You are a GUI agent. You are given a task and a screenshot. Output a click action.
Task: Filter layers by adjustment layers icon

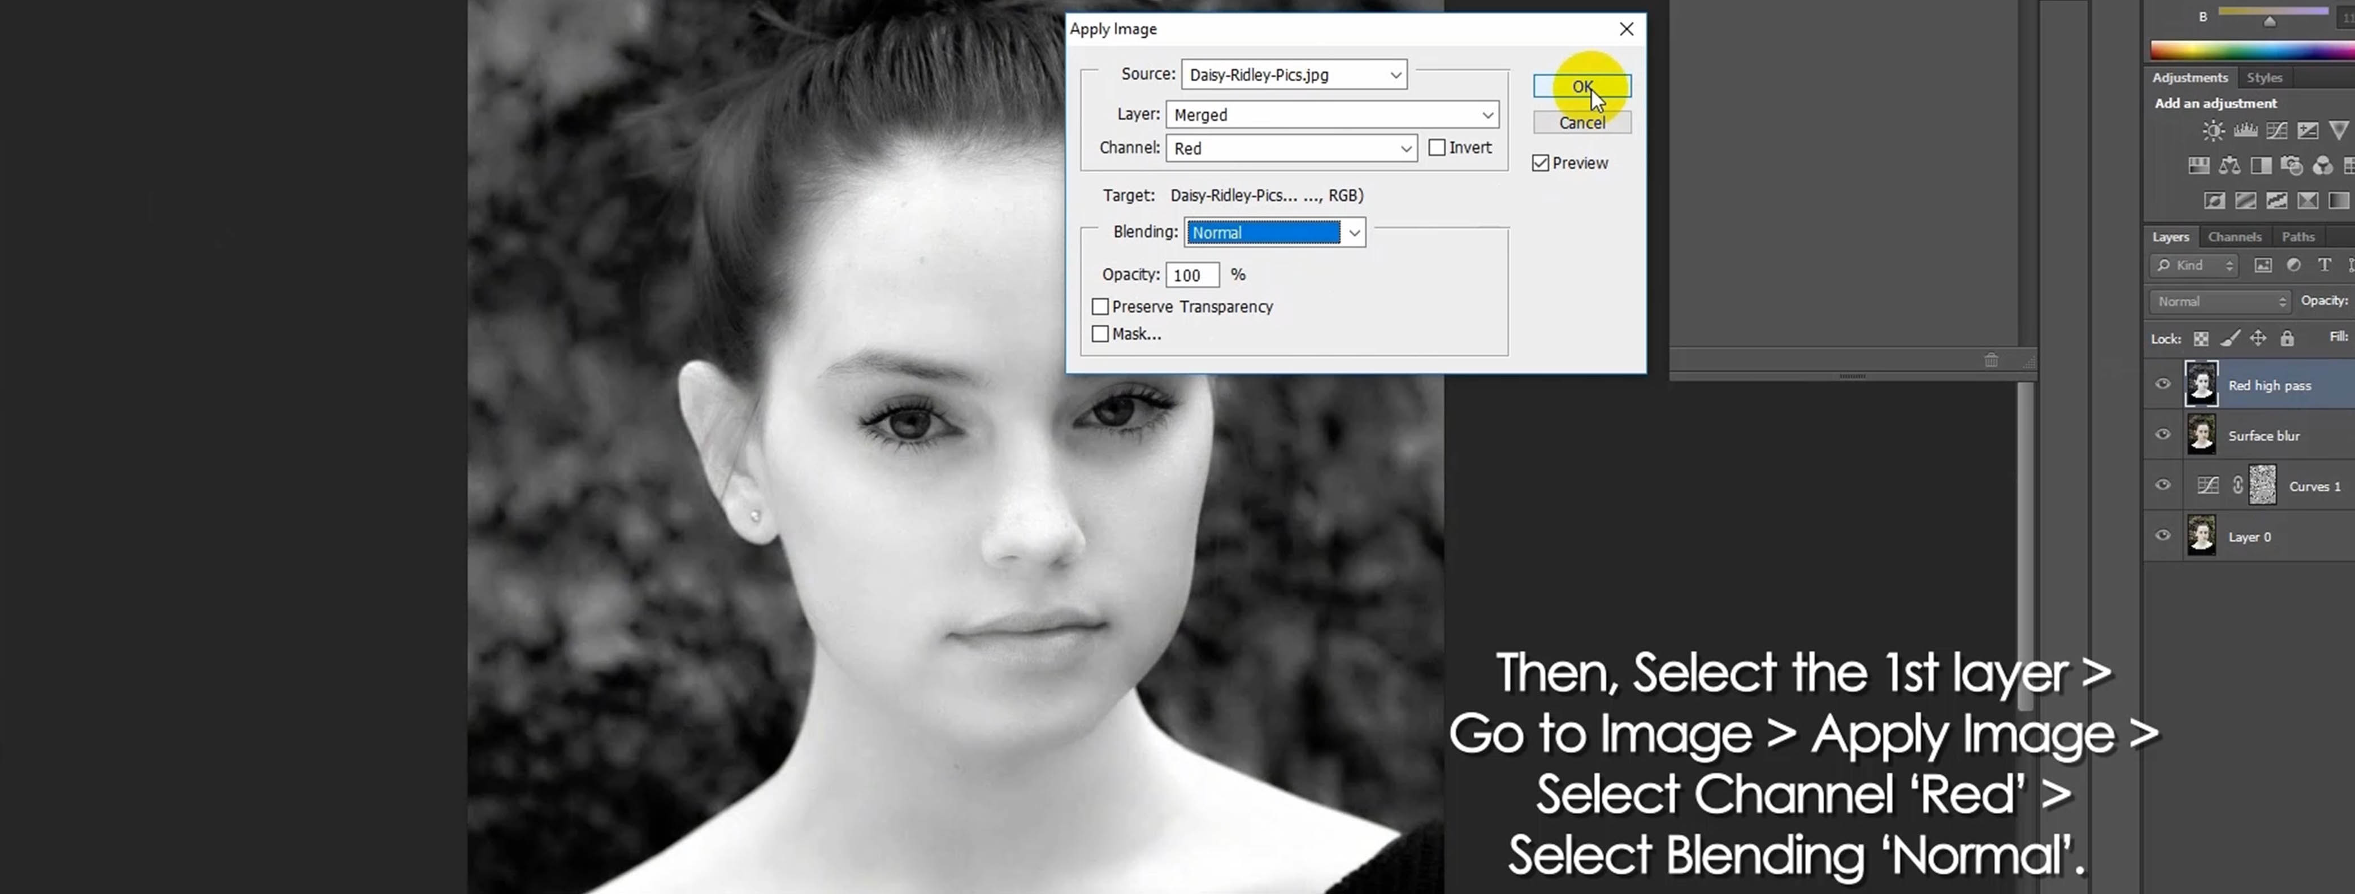coord(2294,266)
